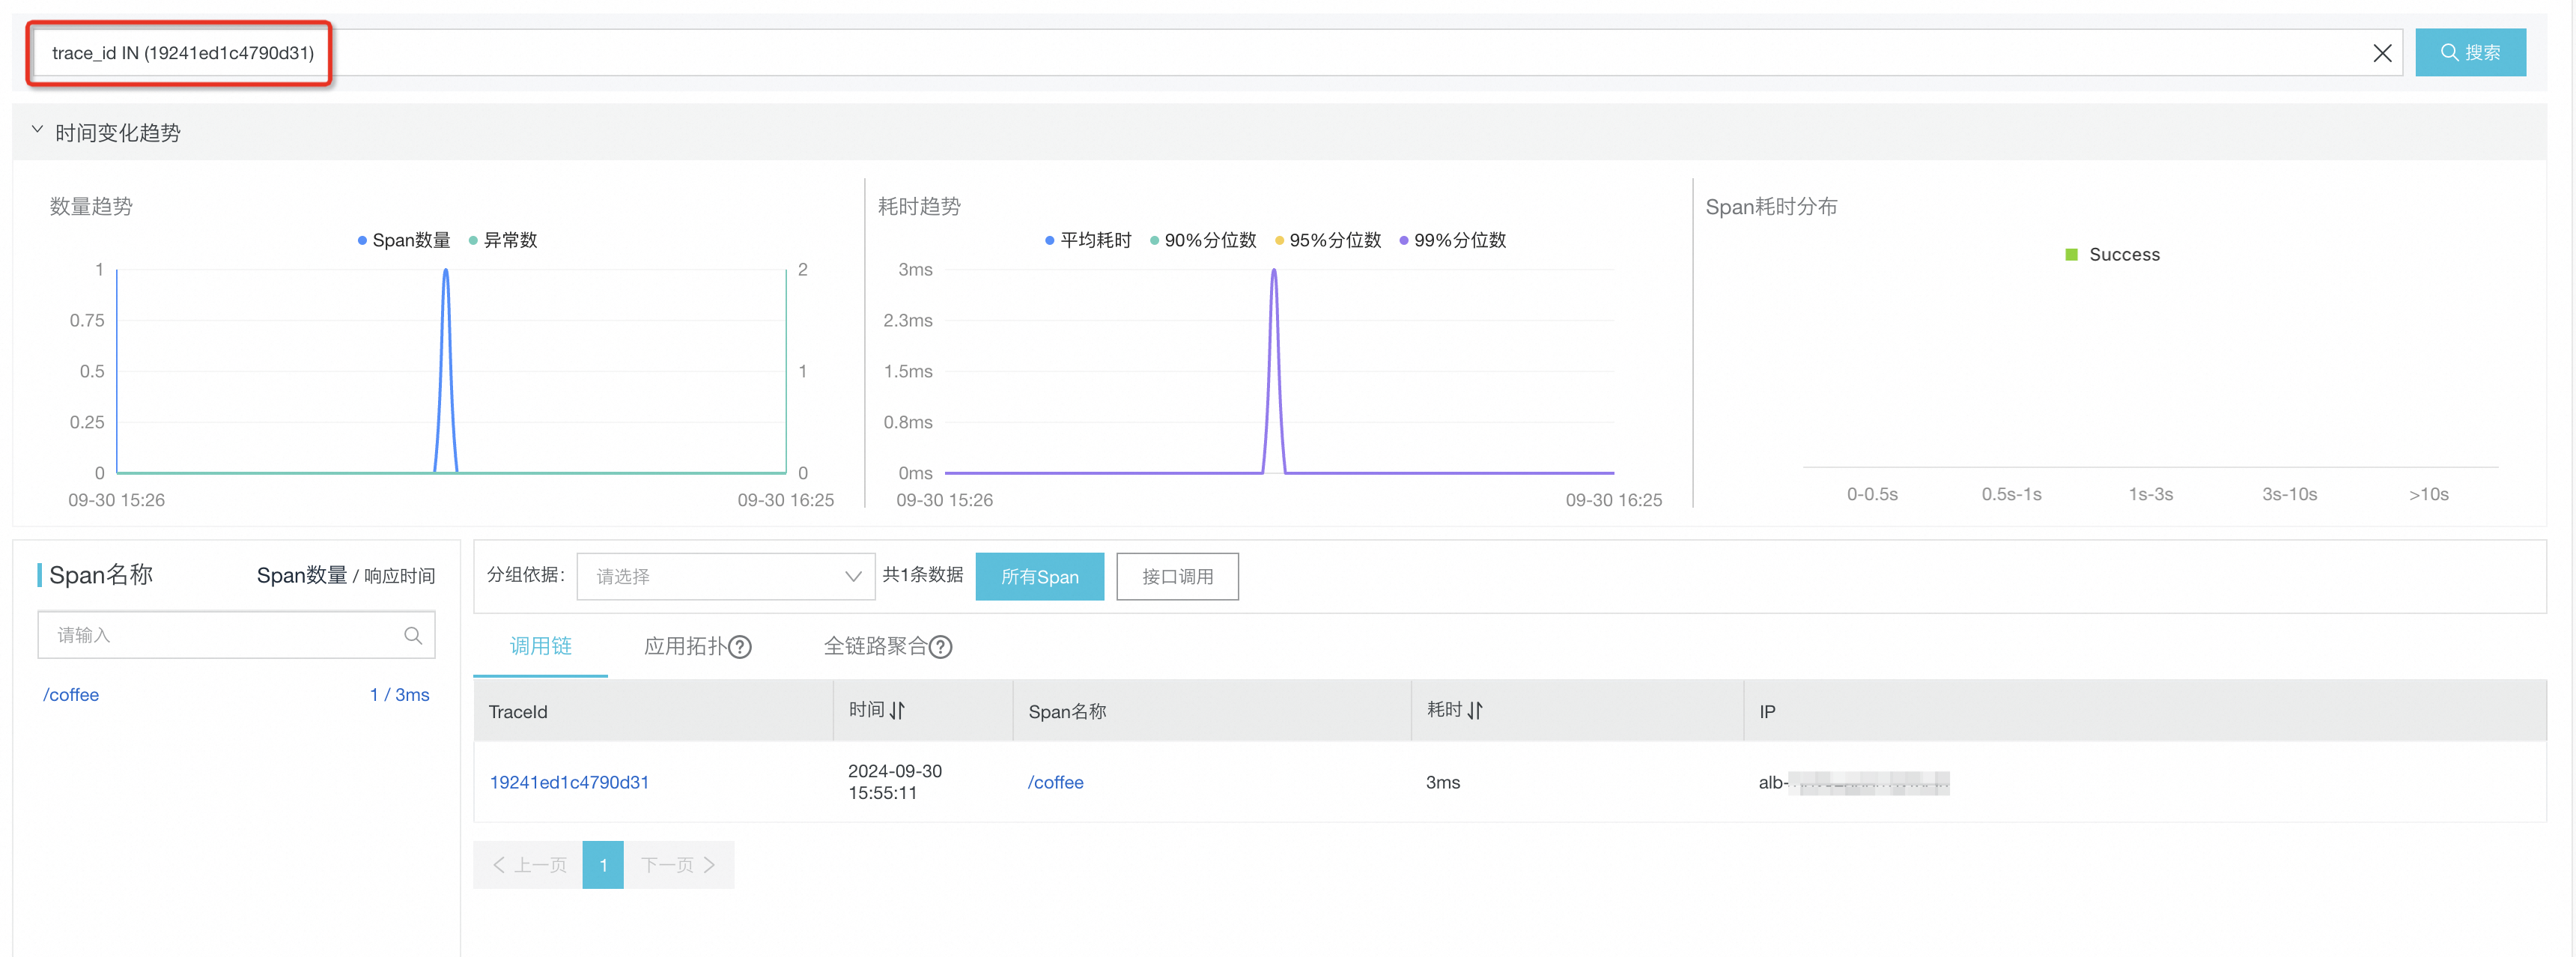Image resolution: width=2576 pixels, height=957 pixels.
Task: Toggle the 95%分位数 legend series
Action: pyautogui.click(x=1328, y=240)
